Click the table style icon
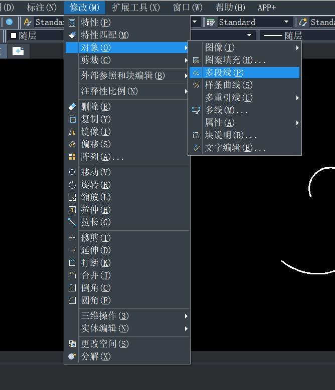The image size is (335, 390). [211, 23]
